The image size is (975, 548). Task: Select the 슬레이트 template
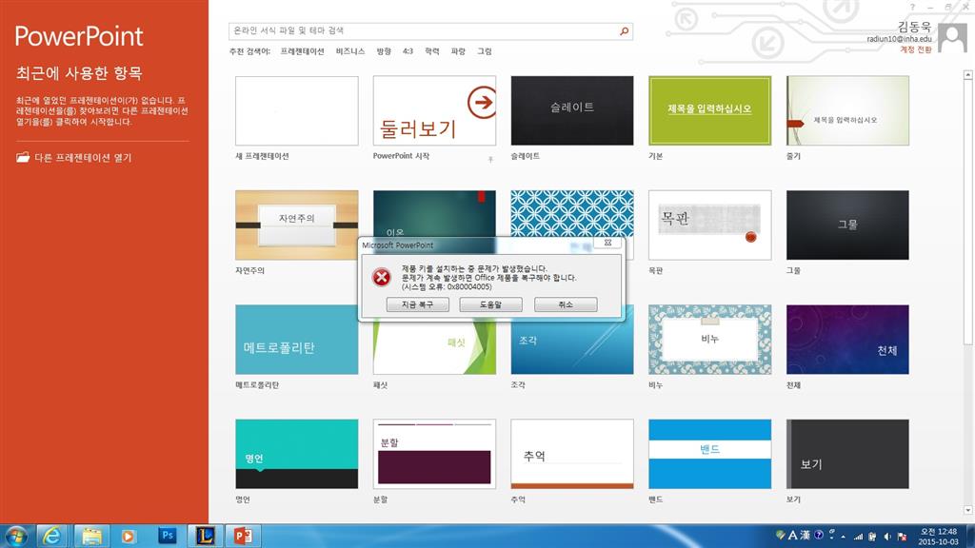pos(572,110)
